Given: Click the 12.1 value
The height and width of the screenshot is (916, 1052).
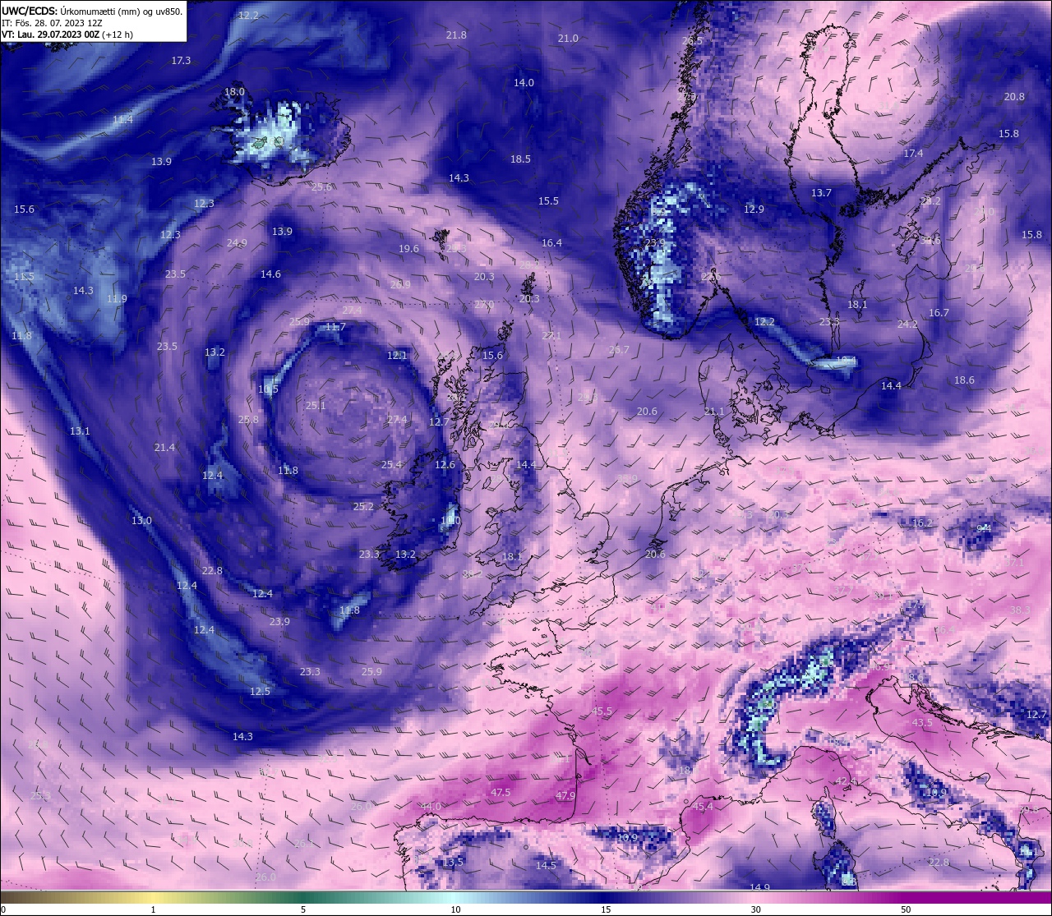Looking at the screenshot, I should (397, 356).
